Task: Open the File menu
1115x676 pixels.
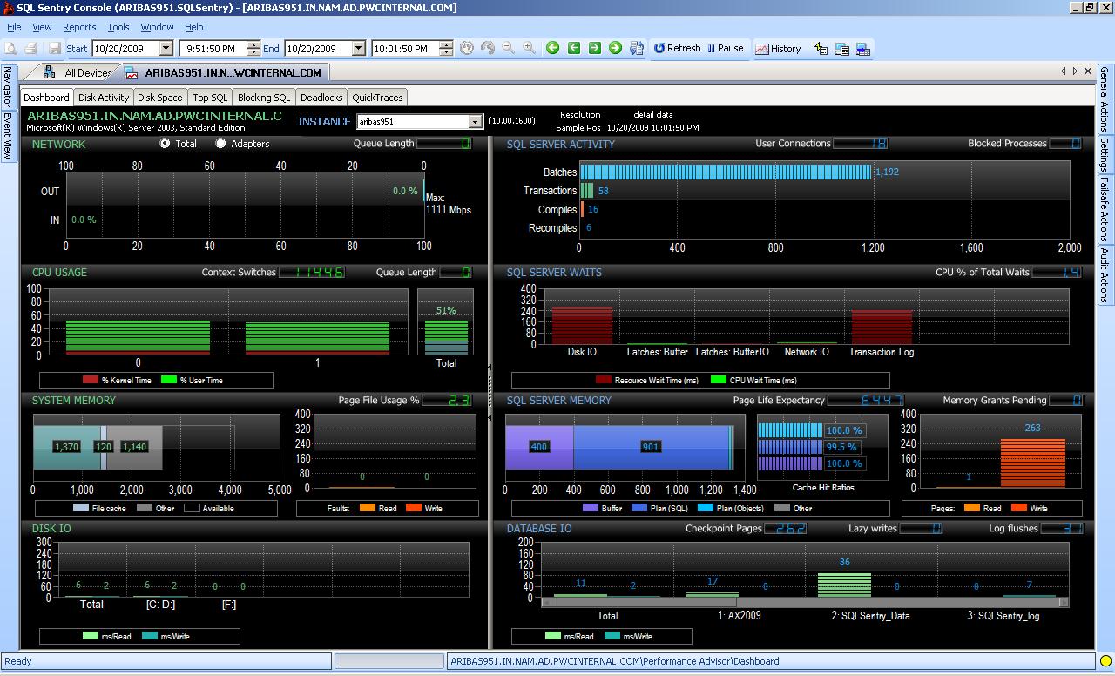Action: pos(14,27)
